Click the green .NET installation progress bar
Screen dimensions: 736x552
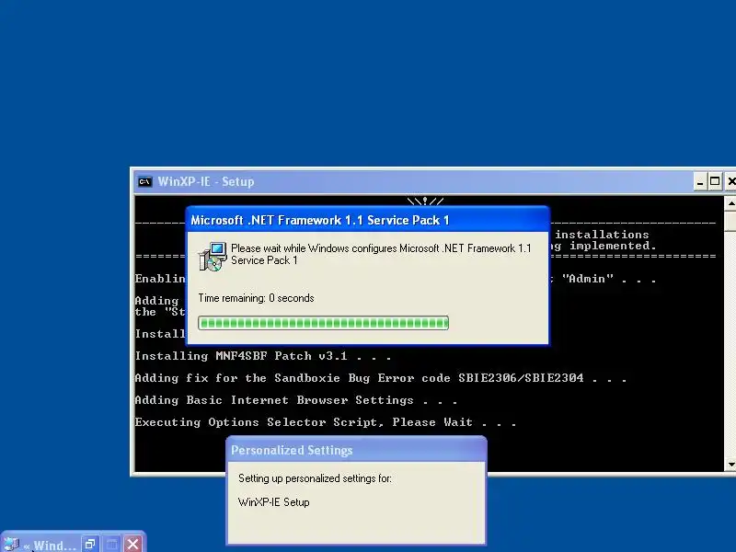[324, 323]
